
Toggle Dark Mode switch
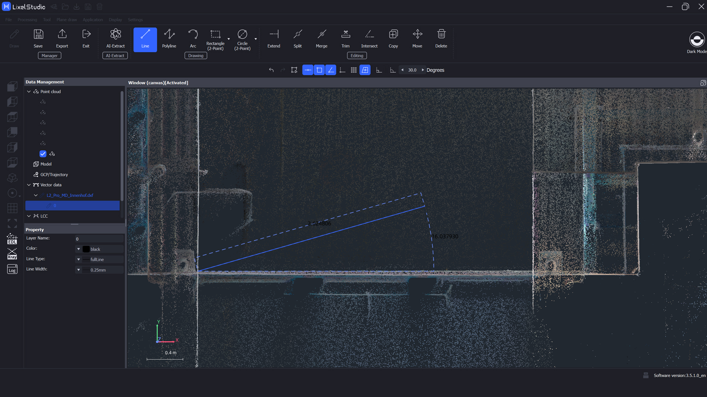696,40
